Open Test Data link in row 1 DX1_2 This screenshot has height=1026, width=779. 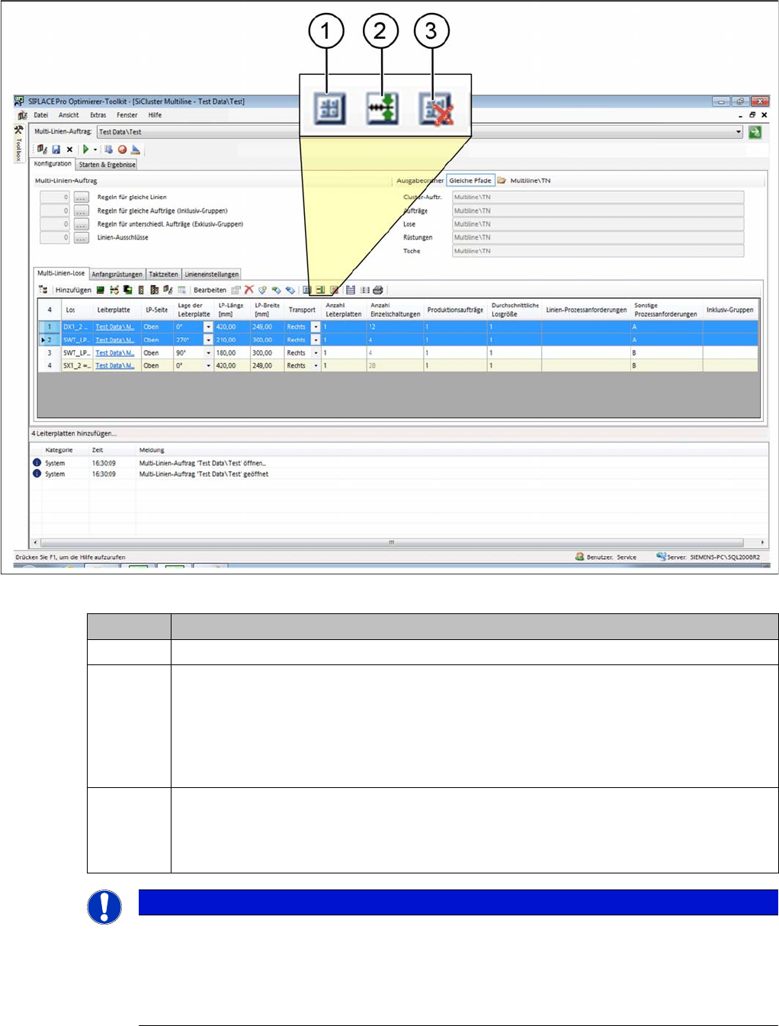(115, 326)
